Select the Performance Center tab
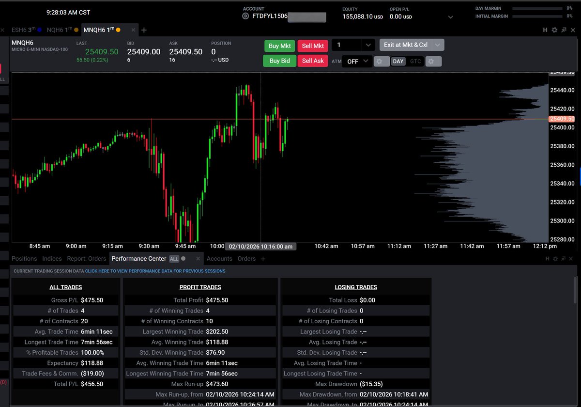Screen dimensions: 581x407 (x=138, y=259)
